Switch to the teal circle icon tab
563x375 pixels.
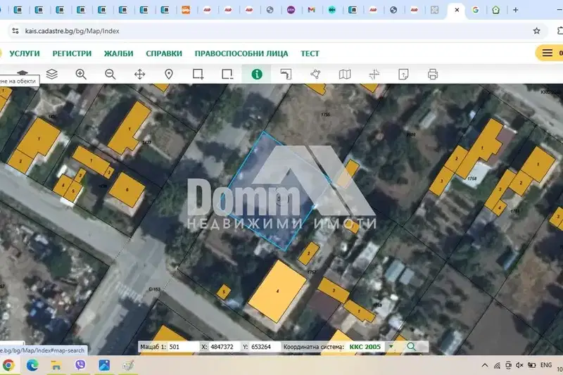pos(331,10)
